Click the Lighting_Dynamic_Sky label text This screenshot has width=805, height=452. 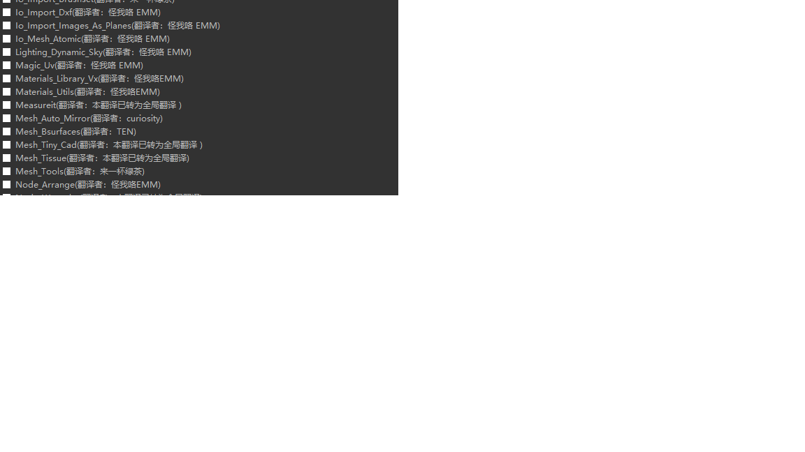click(103, 52)
